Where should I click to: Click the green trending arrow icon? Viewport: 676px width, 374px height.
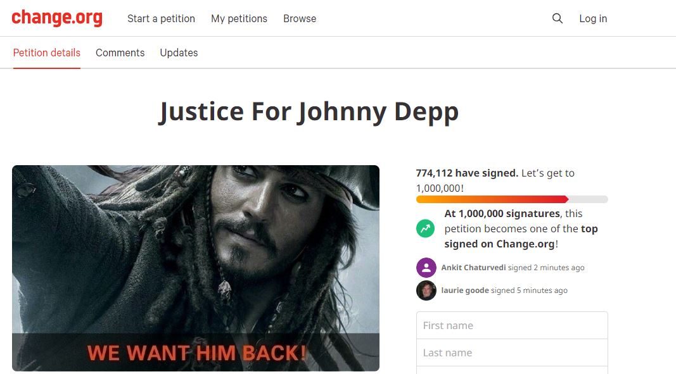(x=426, y=228)
